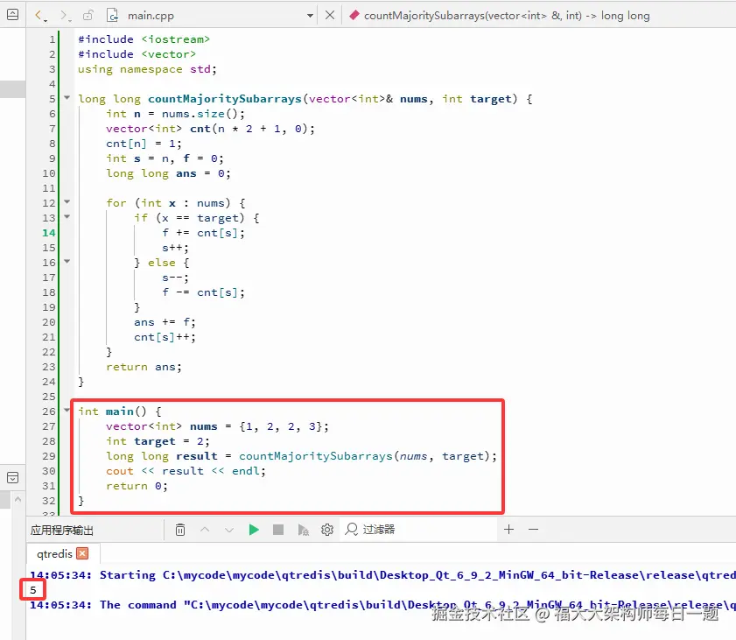Collapse the main function at line 26
Screen dimensions: 736x640
point(67,411)
